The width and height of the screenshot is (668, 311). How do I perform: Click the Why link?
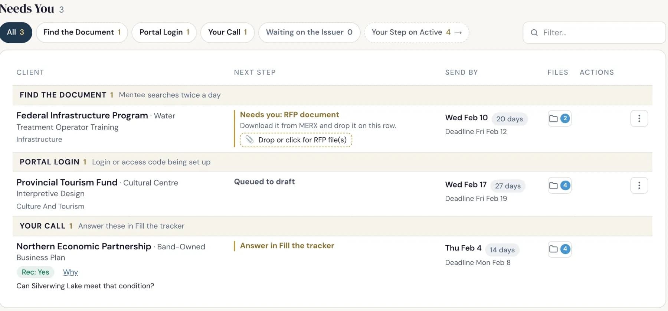(71, 272)
